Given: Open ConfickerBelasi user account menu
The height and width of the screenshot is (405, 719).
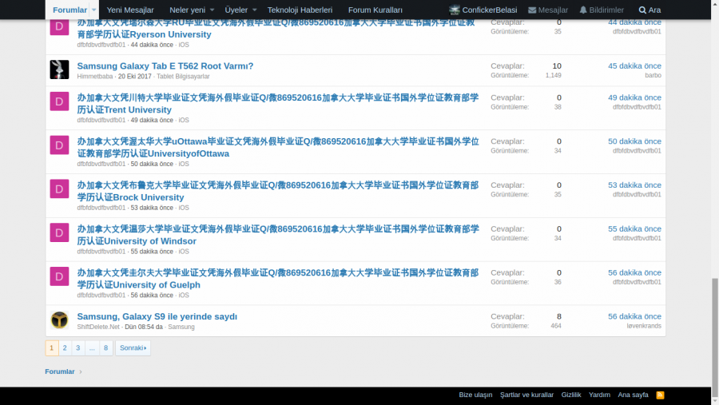Looking at the screenshot, I should 483,10.
